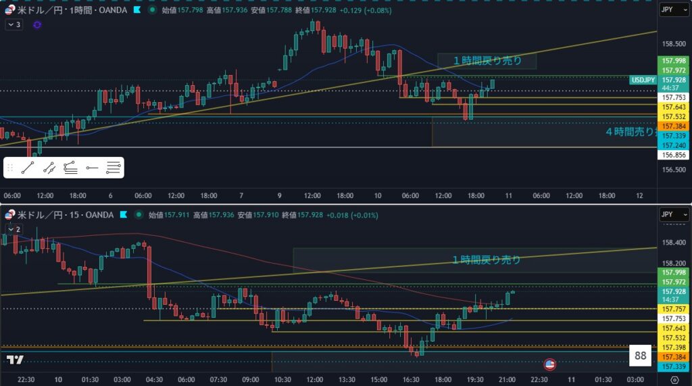Click the US economic event flag icon
The width and height of the screenshot is (692, 386).
[x=549, y=364]
